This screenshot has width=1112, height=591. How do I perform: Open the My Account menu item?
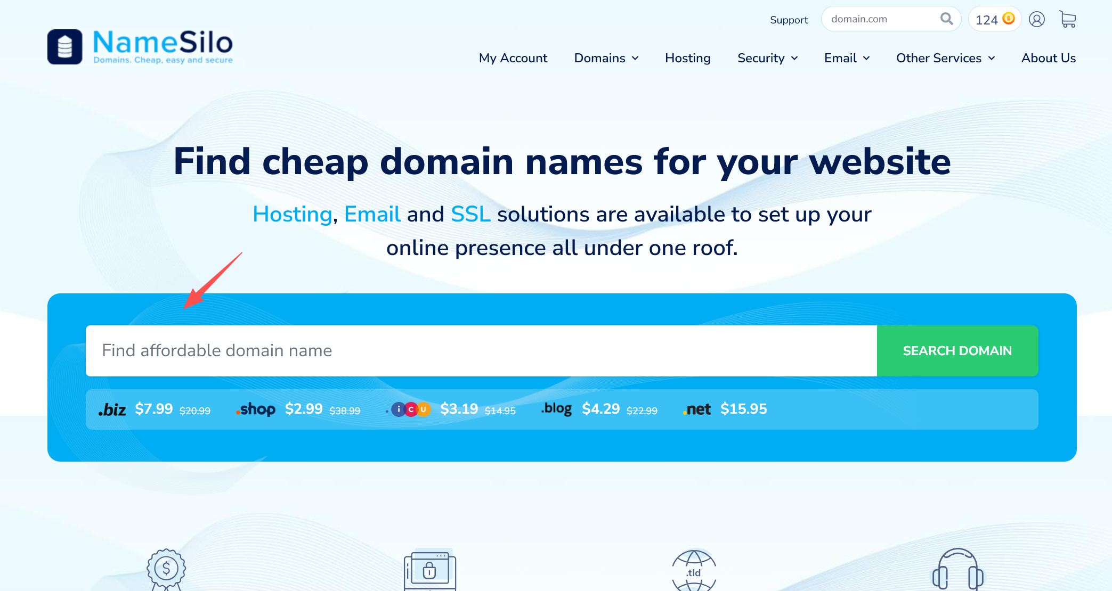(513, 58)
